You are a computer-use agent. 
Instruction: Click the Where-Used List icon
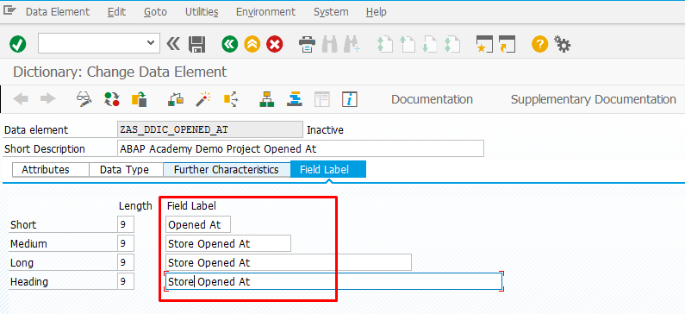231,99
